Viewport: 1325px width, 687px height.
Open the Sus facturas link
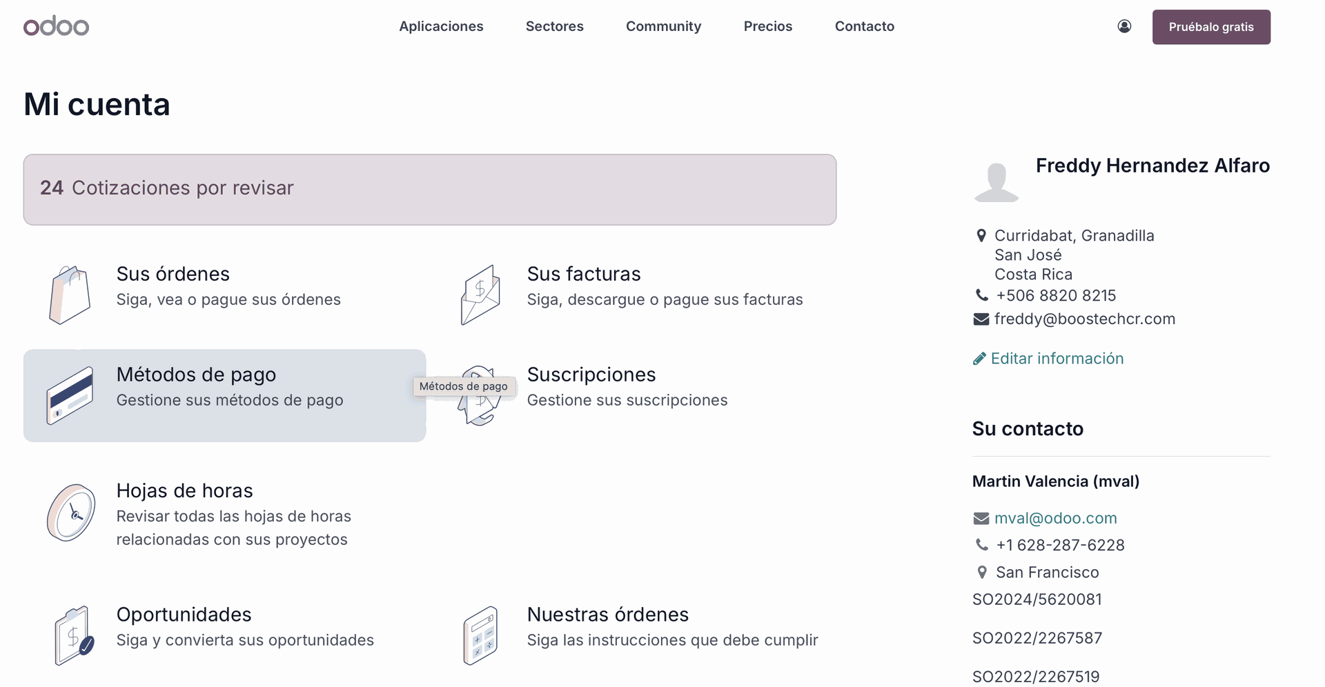[x=584, y=274]
